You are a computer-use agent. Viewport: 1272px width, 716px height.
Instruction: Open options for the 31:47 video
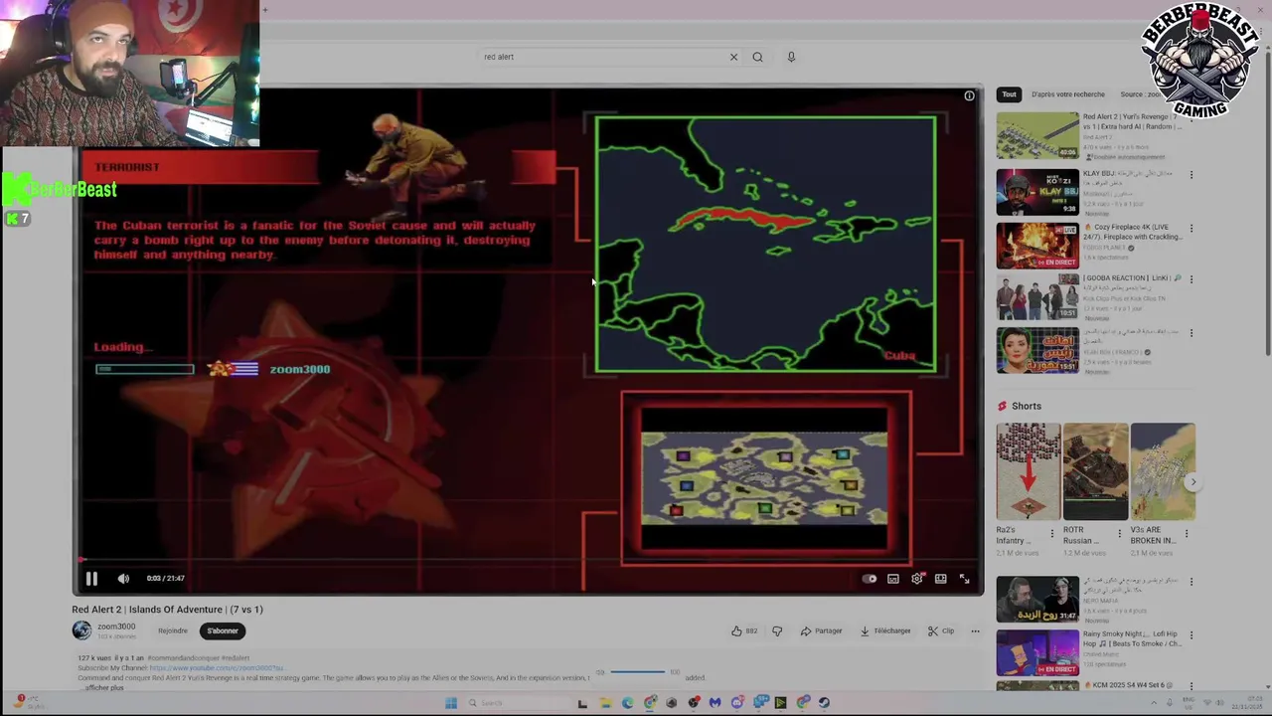click(x=1192, y=583)
